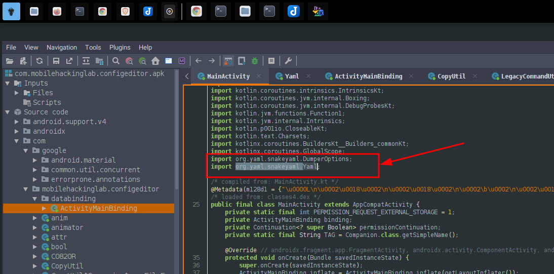This screenshot has height=274, width=554.
Task: Toggle the Deobfuscation toolbar button
Action: [x=228, y=61]
